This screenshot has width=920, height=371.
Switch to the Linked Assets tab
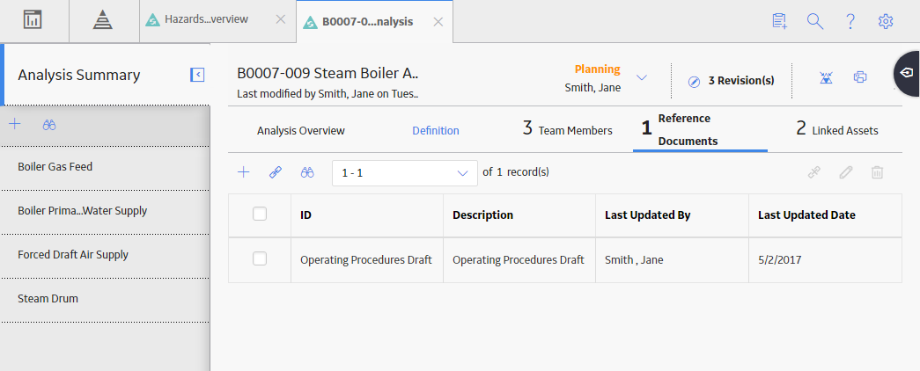click(x=836, y=129)
